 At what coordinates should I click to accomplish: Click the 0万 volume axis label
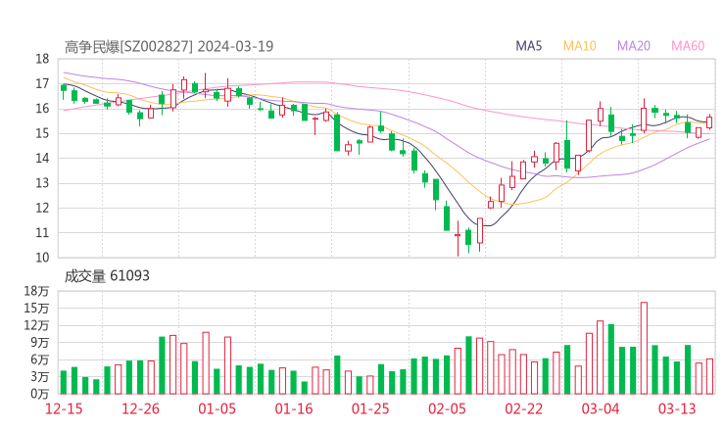coord(40,394)
